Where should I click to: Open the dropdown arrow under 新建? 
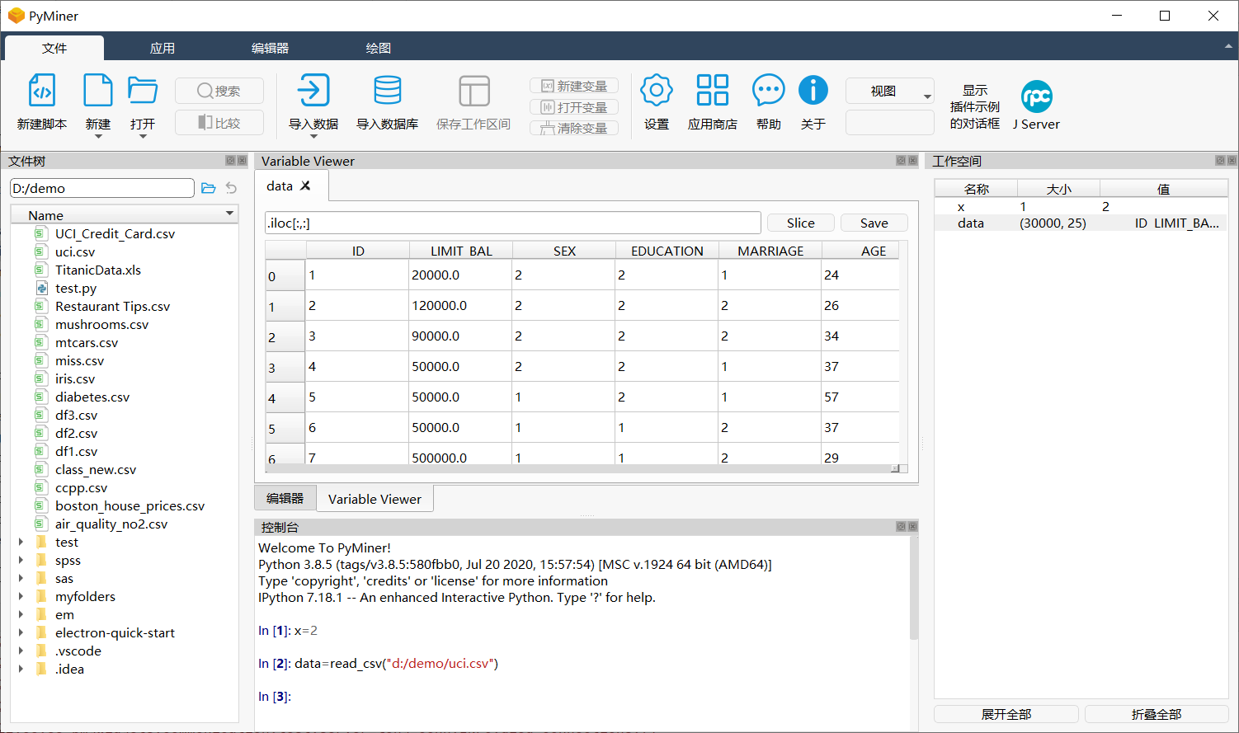[98, 136]
